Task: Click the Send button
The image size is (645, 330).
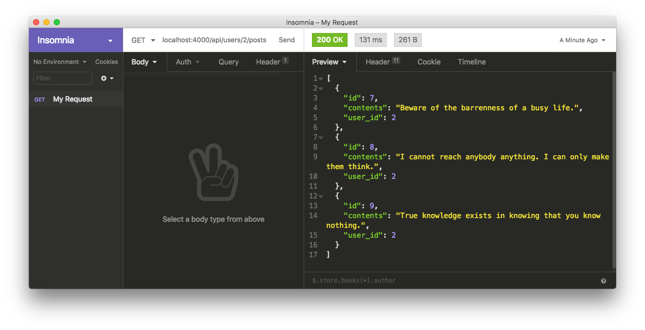Action: click(287, 40)
